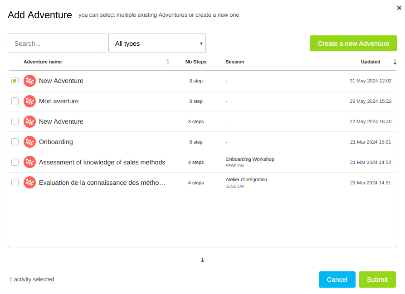
Task: Open the All types dropdown
Action: (157, 43)
